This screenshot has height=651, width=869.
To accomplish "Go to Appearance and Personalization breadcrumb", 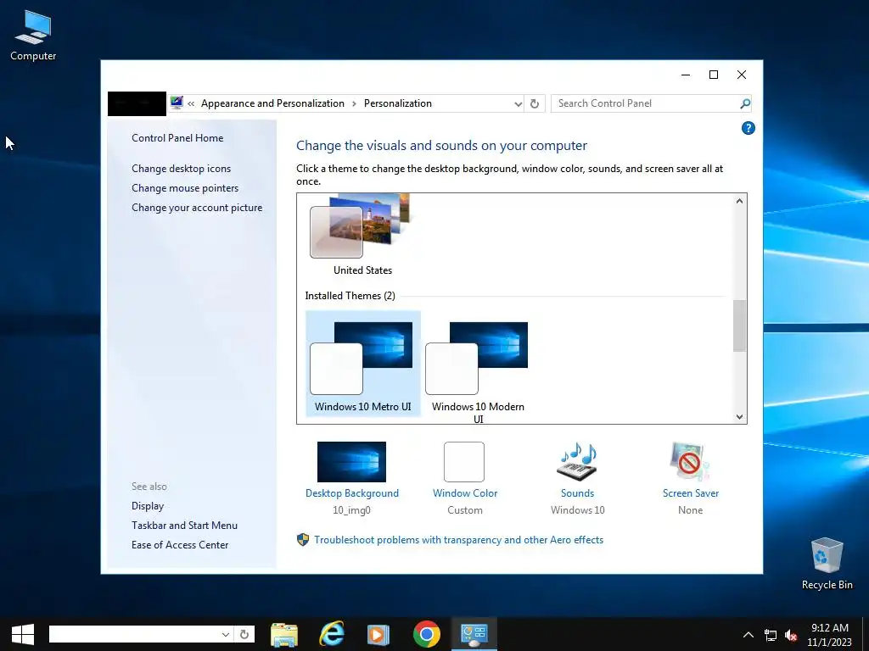I will 272,103.
